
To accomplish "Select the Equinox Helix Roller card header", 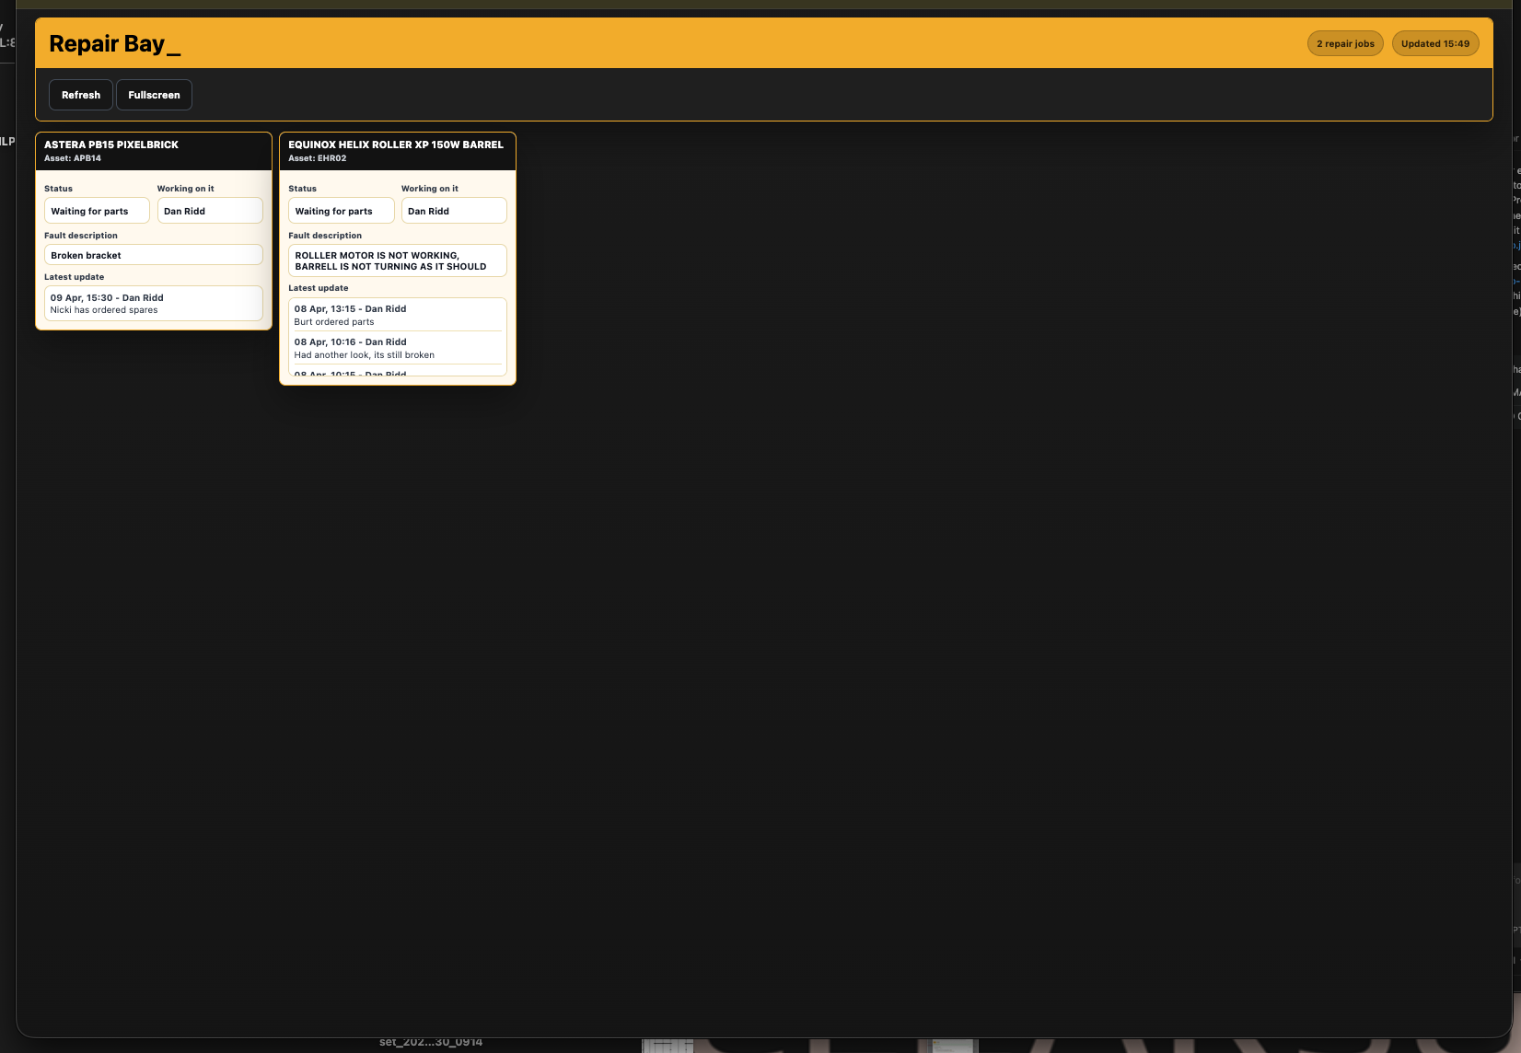I will point(396,145).
